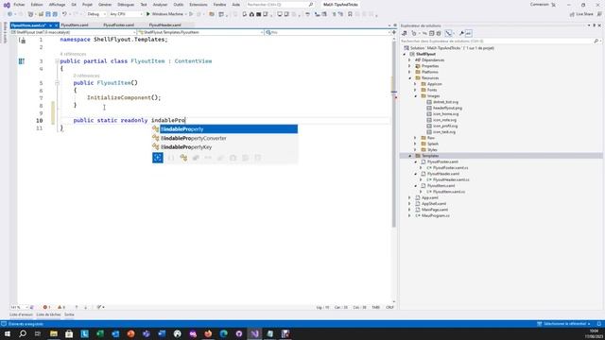This screenshot has width=605, height=340.
Task: Open the ShellFlyout.Templates.FlyoutItem type dropdown
Action: point(200,32)
